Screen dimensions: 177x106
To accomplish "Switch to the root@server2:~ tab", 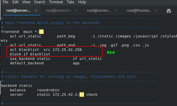I will pyautogui.click(x=59, y=10).
